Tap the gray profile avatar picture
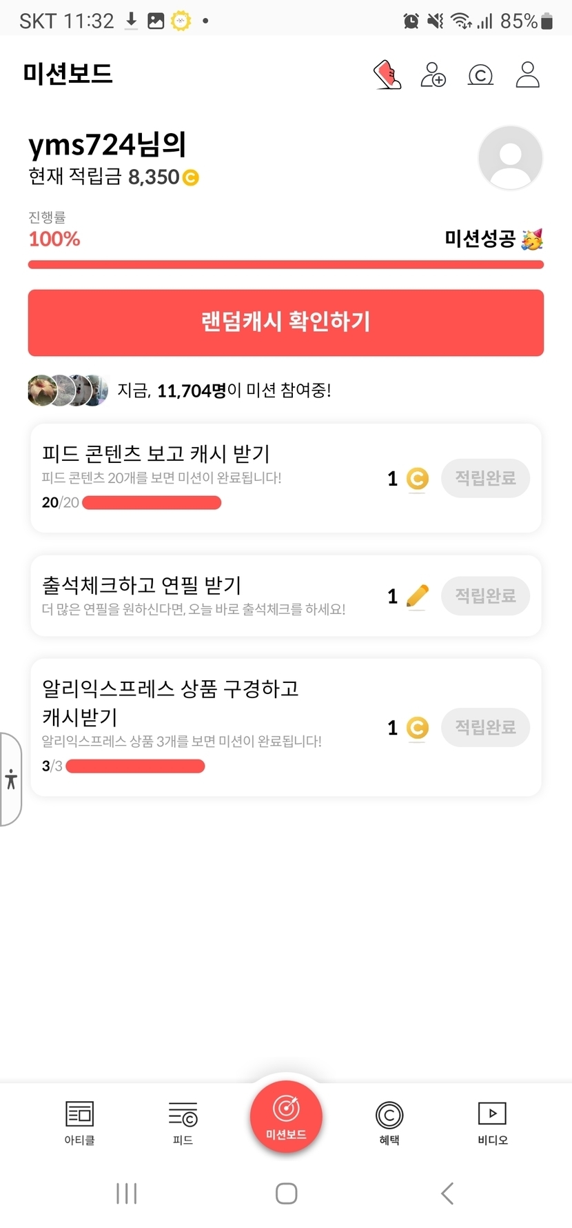Screen dimensions: 572x1228 510,158
